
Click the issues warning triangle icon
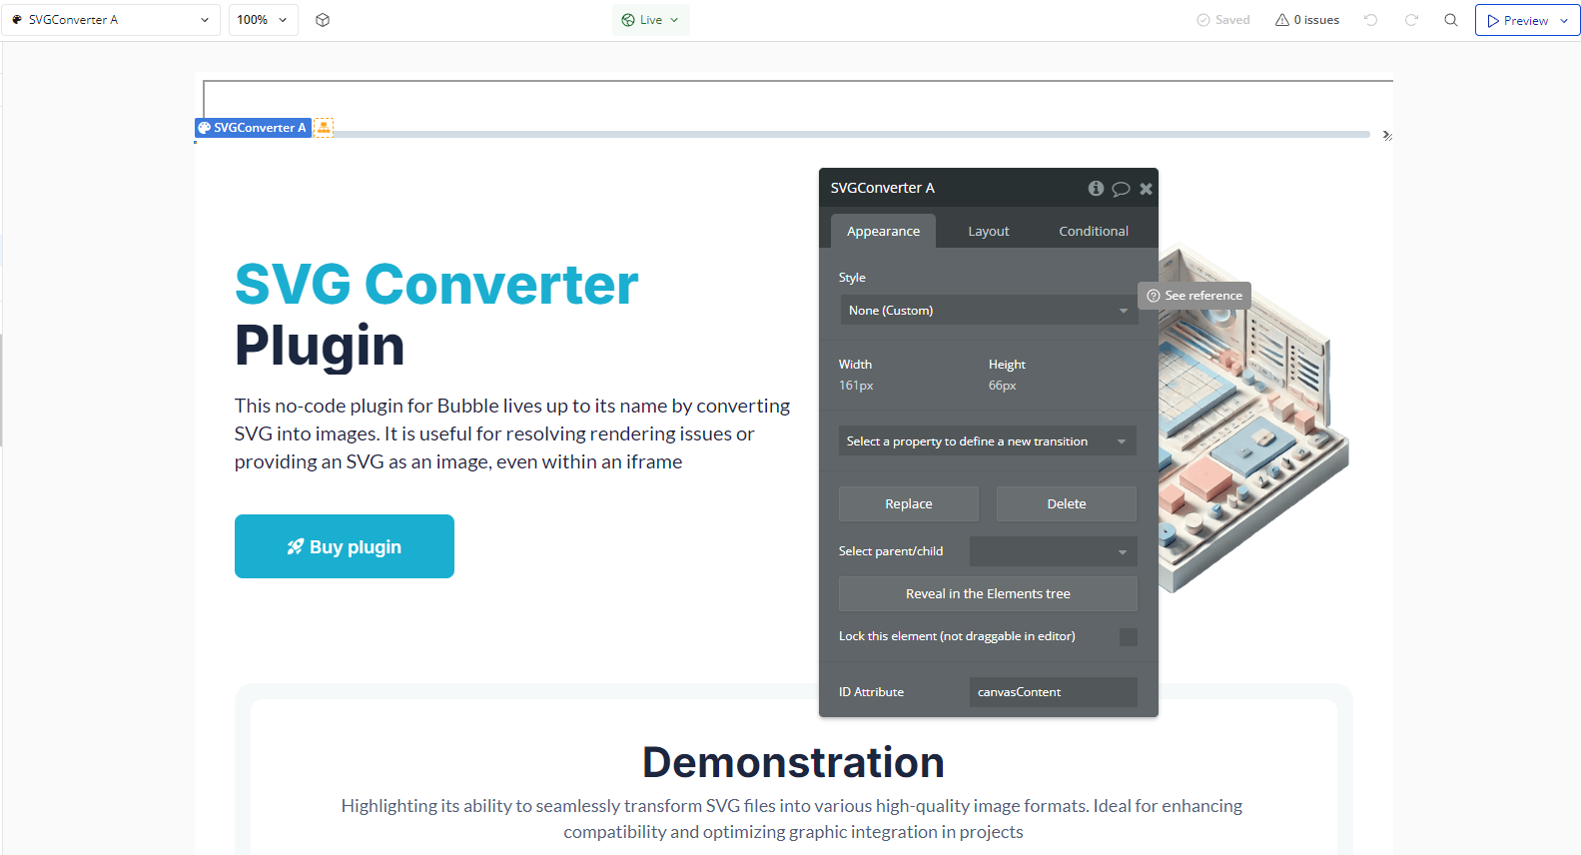(x=1282, y=20)
